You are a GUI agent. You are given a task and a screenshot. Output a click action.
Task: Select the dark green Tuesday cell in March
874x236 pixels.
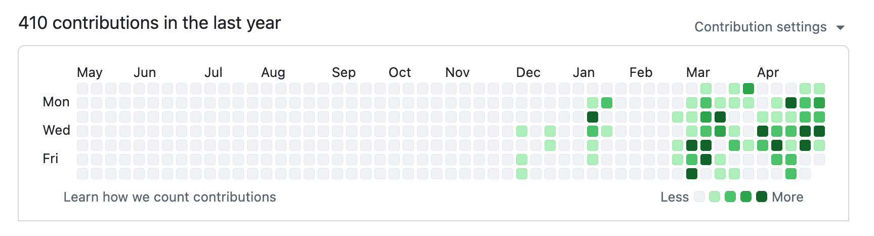pos(720,117)
